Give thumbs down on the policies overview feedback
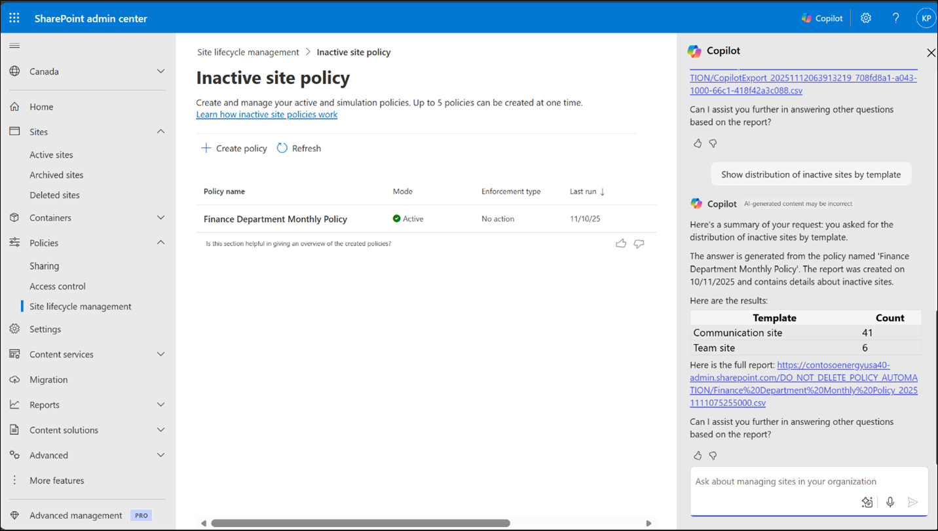 [639, 243]
